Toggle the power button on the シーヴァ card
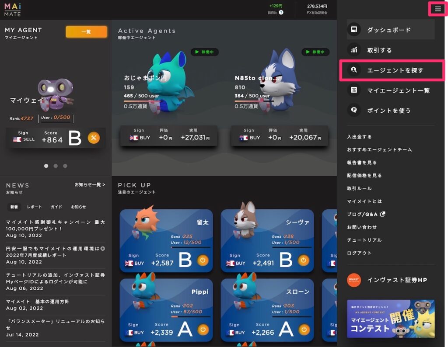This screenshot has height=347, width=448. pos(304,260)
